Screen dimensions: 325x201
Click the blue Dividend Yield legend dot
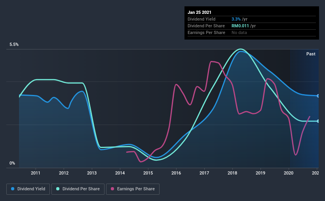(13, 189)
